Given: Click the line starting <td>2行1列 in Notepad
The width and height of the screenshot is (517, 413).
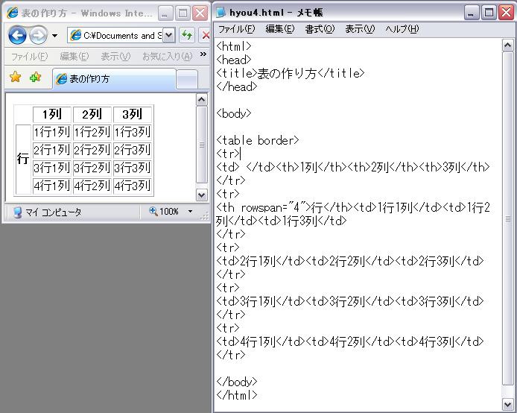Looking at the screenshot, I should pyautogui.click(x=350, y=261).
